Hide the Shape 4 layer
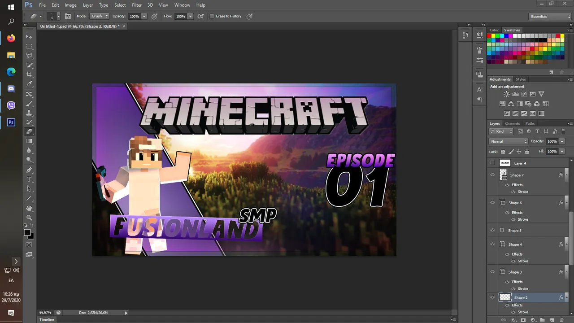Screen dimensions: 574x323 (x=492, y=244)
